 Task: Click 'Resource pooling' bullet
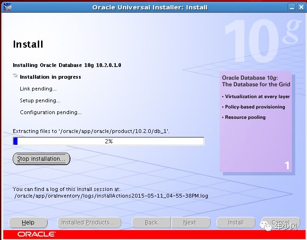pos(244,117)
